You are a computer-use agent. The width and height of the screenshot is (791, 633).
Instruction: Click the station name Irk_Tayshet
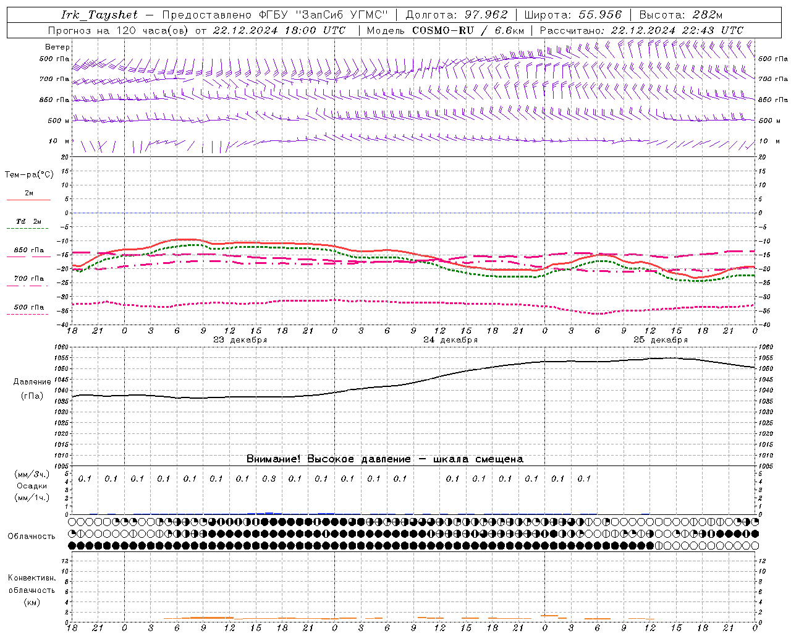[x=99, y=15]
